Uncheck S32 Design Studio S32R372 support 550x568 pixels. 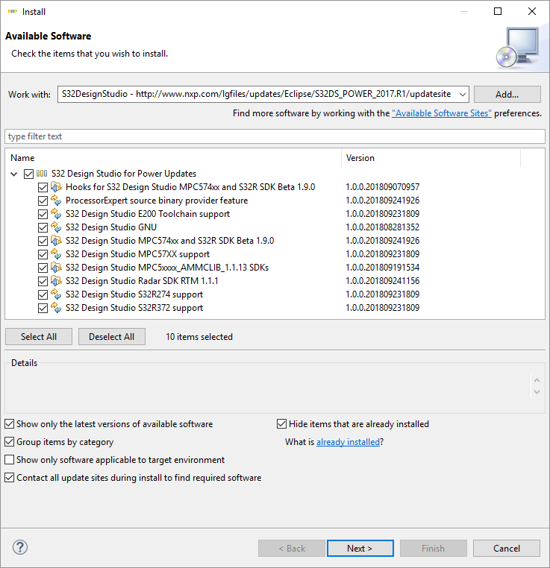pyautogui.click(x=43, y=308)
